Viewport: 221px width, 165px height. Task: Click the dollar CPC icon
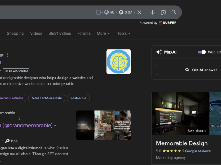[121, 13]
